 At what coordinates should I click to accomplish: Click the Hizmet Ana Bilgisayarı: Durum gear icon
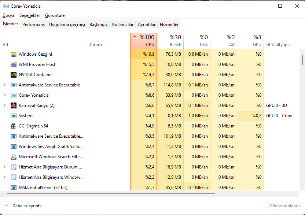[14, 167]
